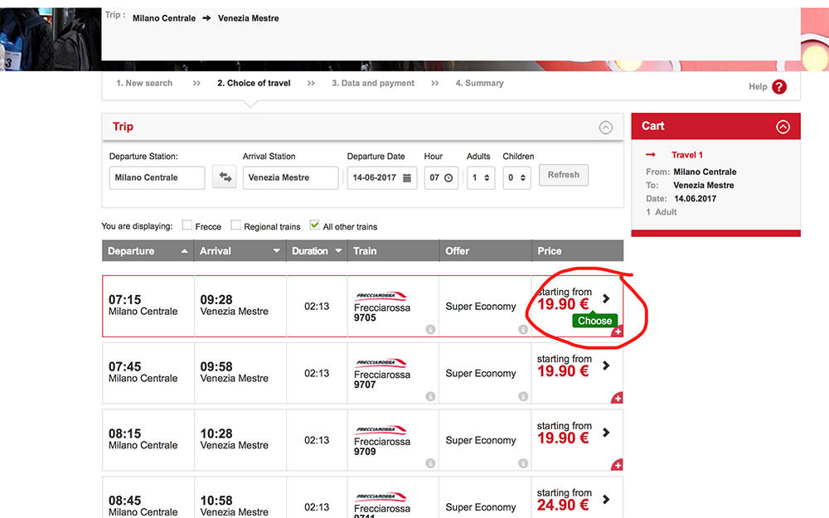Click the Help question mark icon
Viewport: 829px width, 518px height.
pos(778,87)
